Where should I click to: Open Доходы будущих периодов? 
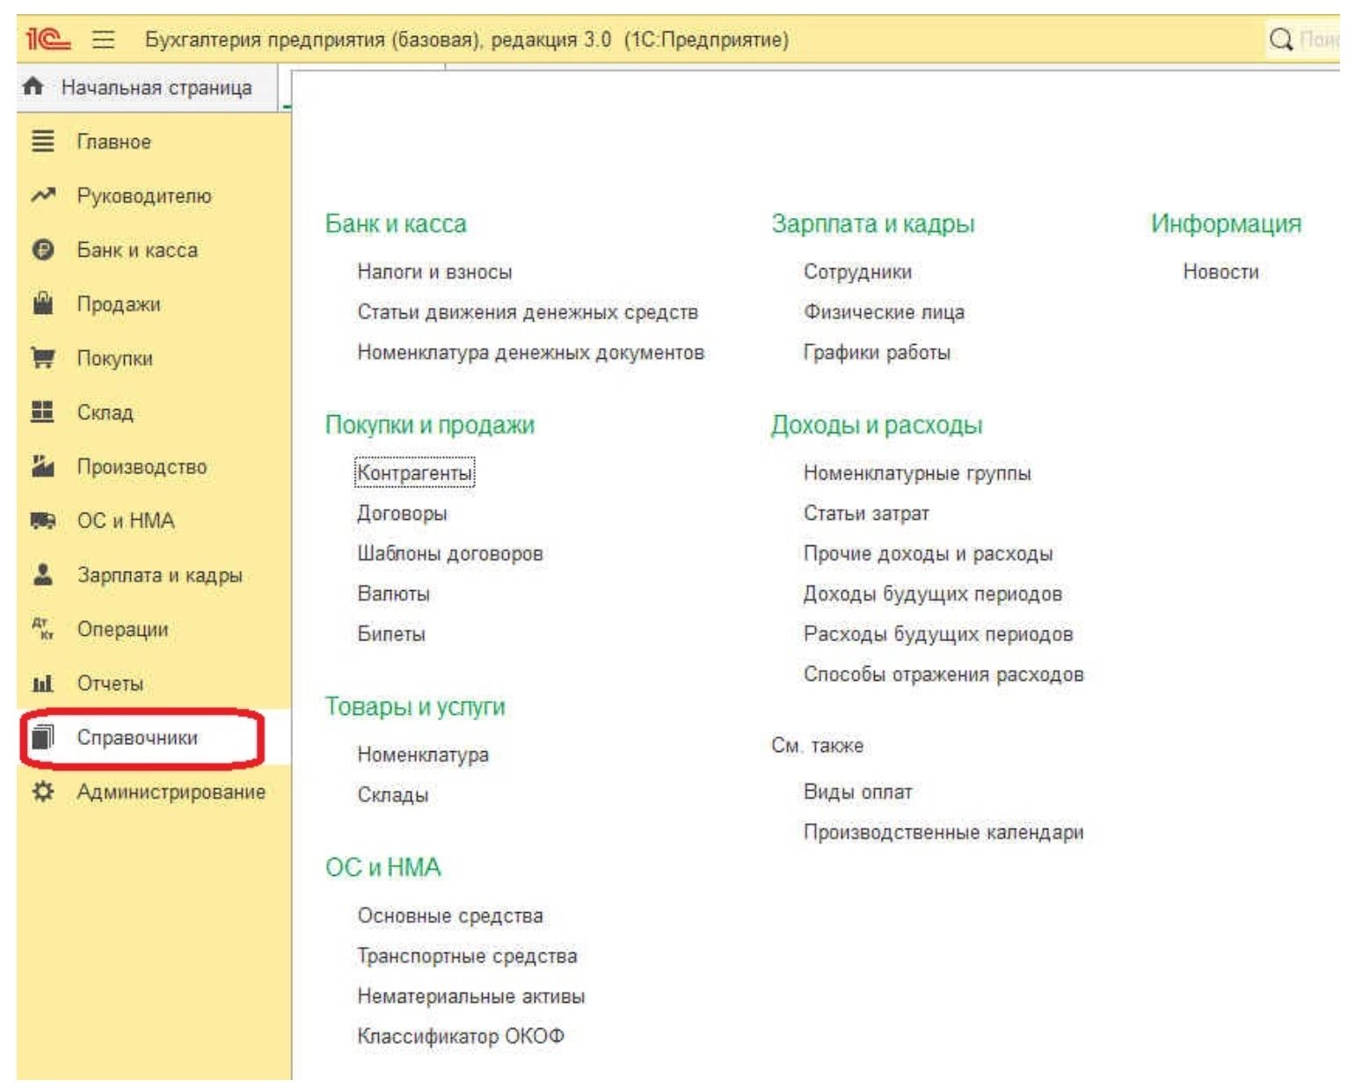[932, 594]
